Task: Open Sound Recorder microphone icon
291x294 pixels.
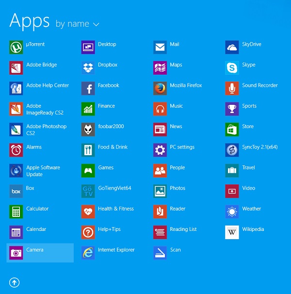Action: click(232, 88)
